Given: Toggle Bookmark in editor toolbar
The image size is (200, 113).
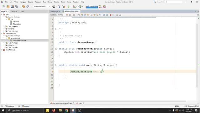Looking at the screenshot, I should click(100, 15).
